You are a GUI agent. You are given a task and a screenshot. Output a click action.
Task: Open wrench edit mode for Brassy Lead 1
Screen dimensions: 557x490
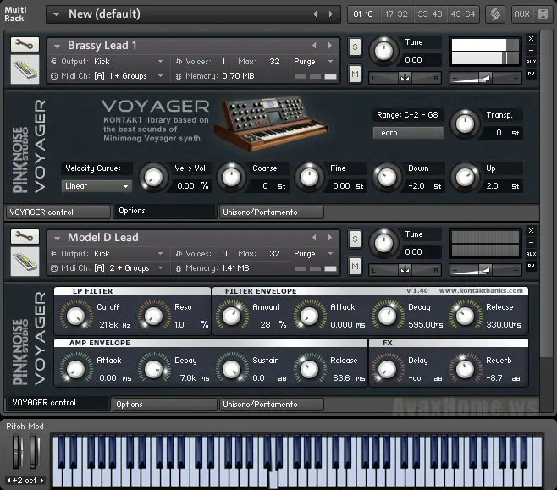25,45
